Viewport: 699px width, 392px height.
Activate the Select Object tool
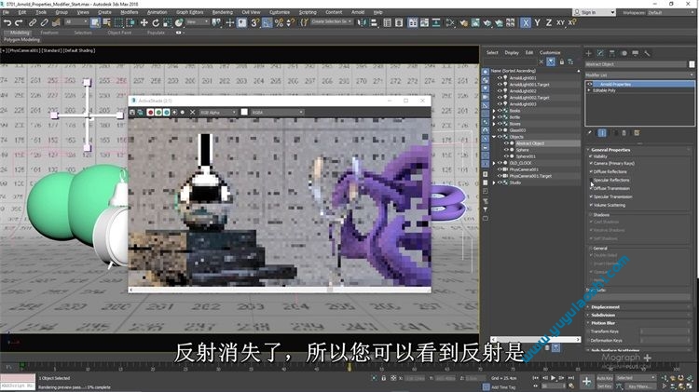[x=95, y=22]
